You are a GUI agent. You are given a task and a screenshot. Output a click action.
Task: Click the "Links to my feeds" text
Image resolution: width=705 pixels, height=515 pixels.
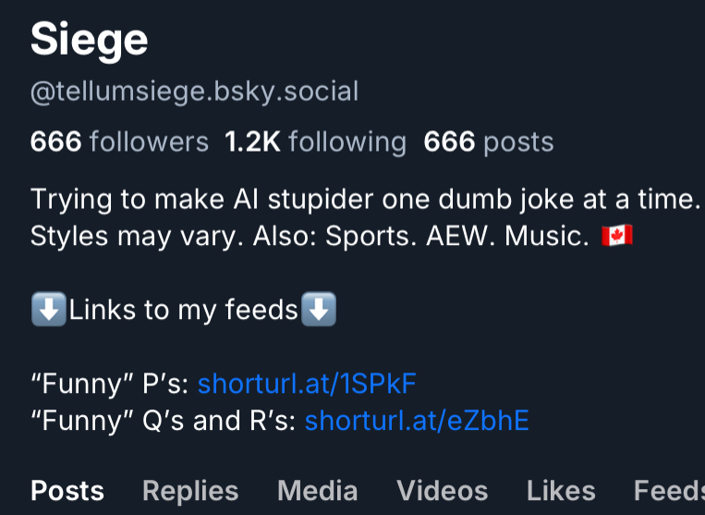point(183,310)
